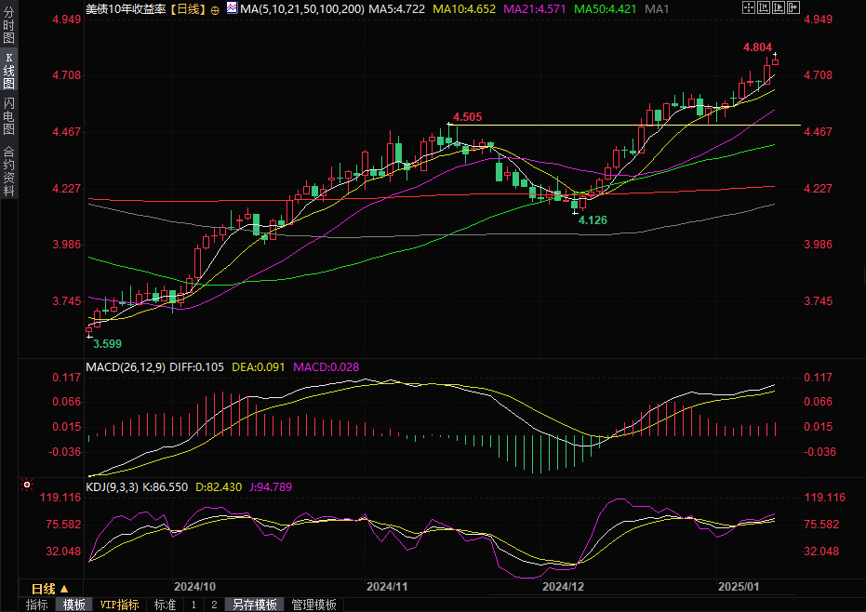Select the 模板 tab at the bottom
This screenshot has width=866, height=612.
click(74, 605)
